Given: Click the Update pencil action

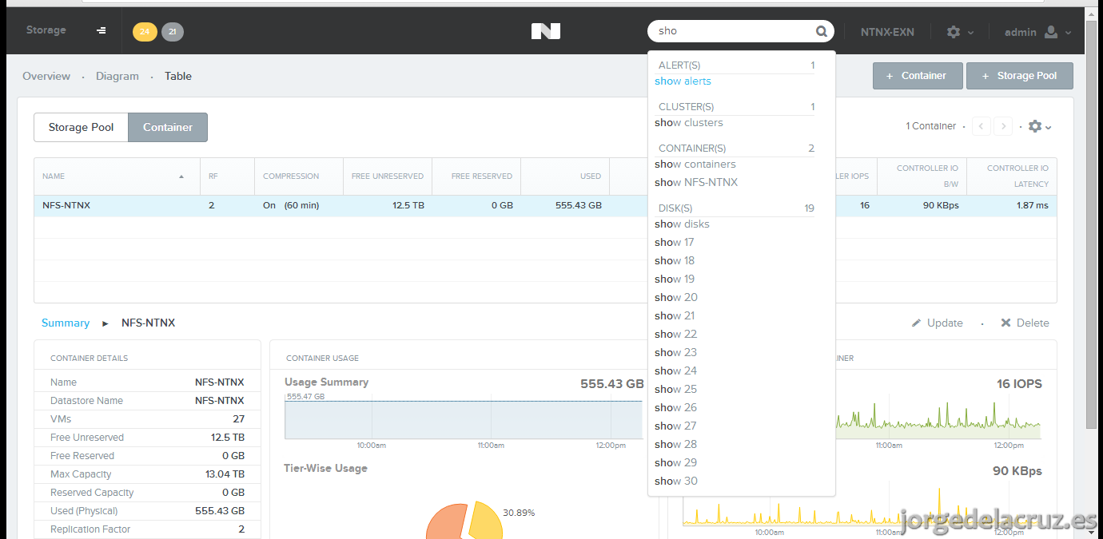Looking at the screenshot, I should tap(938, 323).
